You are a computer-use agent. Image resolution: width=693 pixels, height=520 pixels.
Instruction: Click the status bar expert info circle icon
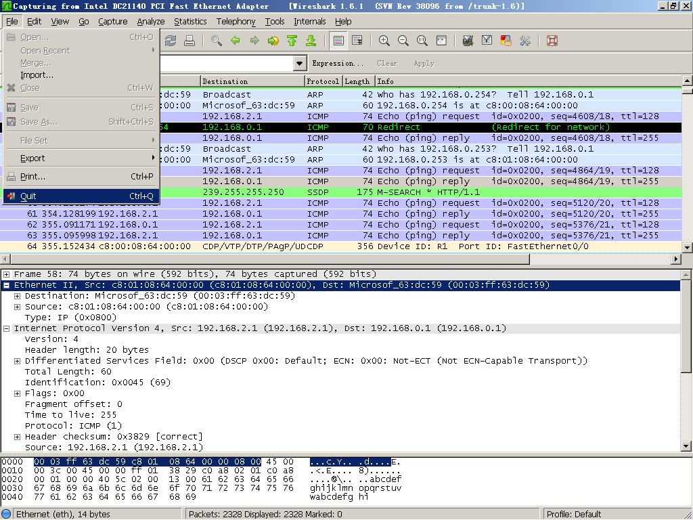point(6,514)
